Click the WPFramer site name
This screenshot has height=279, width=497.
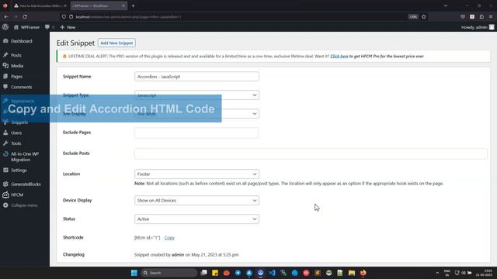[30, 27]
